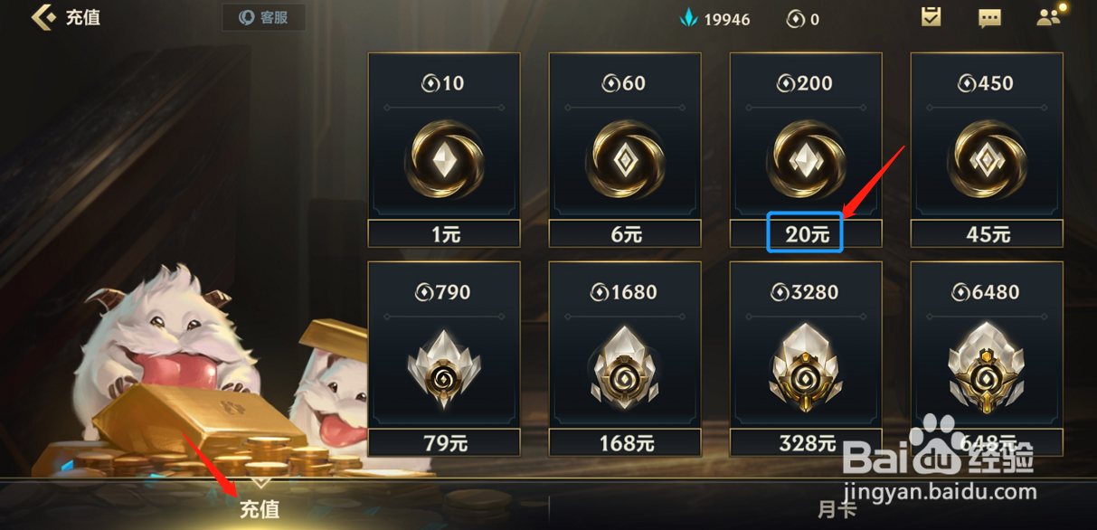Viewport: 1097px width, 530px height.
Task: Switch to the 月卡 tab
Action: pos(837,509)
